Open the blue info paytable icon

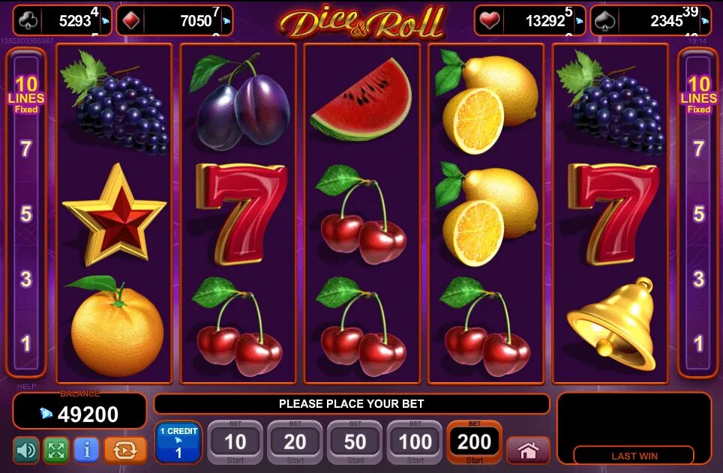coord(86,450)
